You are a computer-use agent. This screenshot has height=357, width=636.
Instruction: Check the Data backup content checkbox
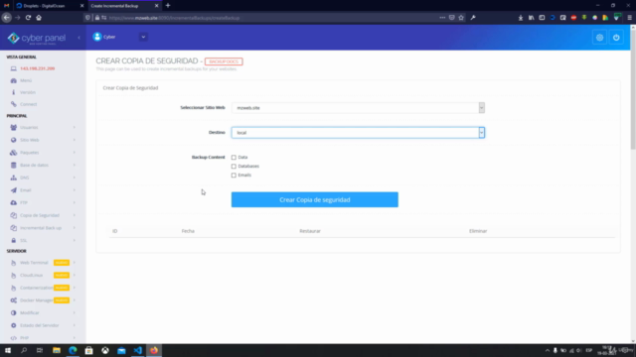pyautogui.click(x=234, y=157)
